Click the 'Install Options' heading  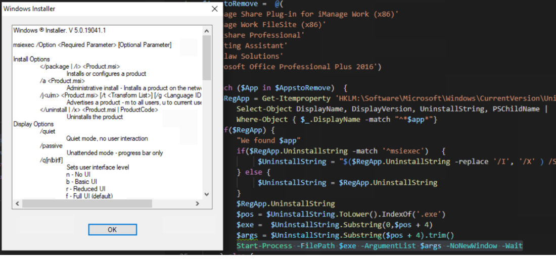coord(31,59)
